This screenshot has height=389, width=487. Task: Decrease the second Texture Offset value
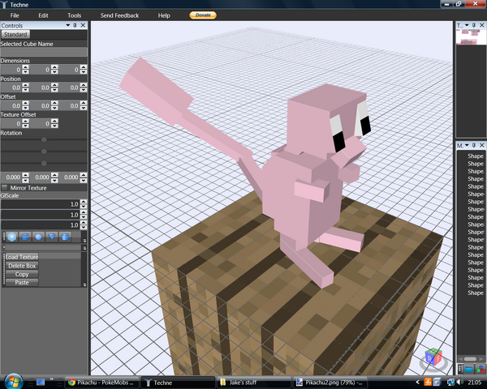click(54, 126)
